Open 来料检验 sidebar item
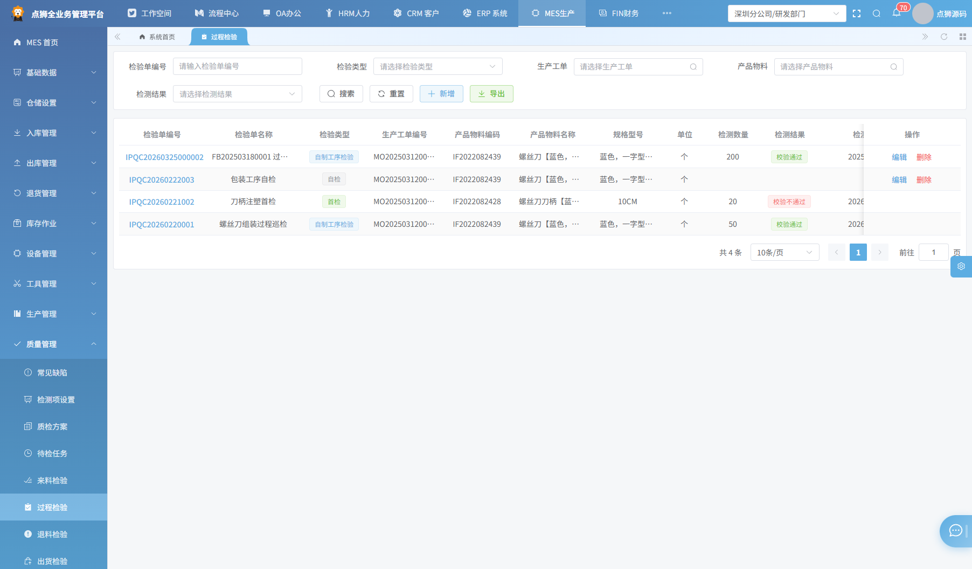Image resolution: width=972 pixels, height=569 pixels. (x=53, y=480)
